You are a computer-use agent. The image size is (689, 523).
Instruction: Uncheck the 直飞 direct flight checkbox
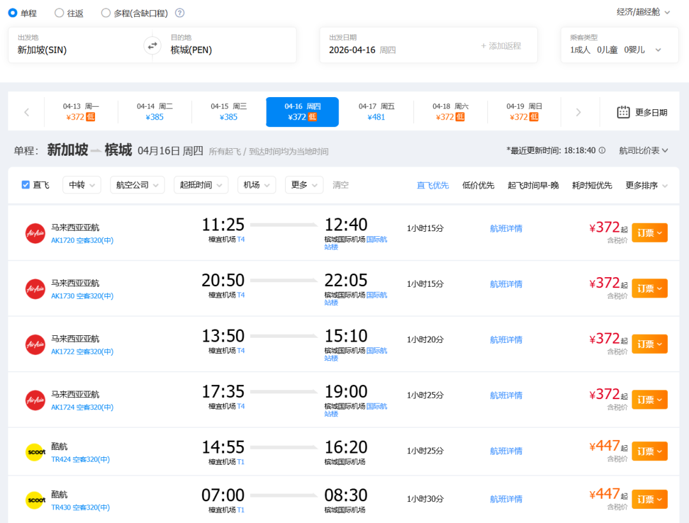point(26,185)
